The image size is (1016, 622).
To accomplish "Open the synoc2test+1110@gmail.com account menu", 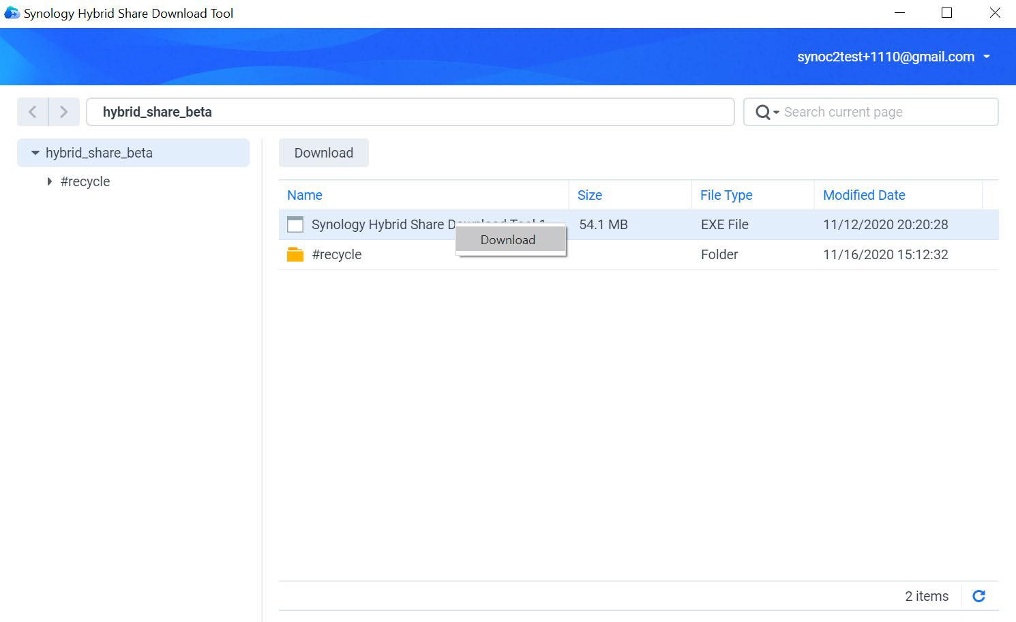I will pyautogui.click(x=894, y=57).
